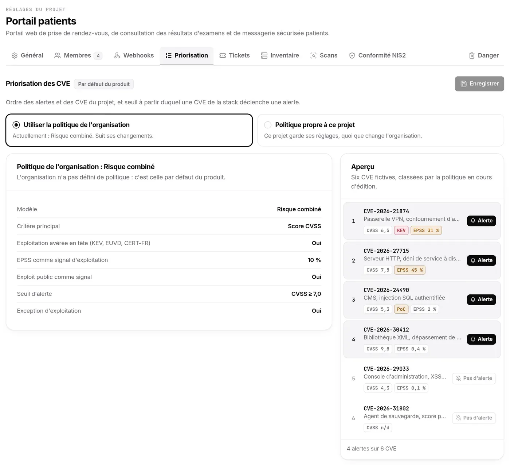Click the "Risque combiné" model value
Viewport: 510px width, 465px height.
pos(299,209)
